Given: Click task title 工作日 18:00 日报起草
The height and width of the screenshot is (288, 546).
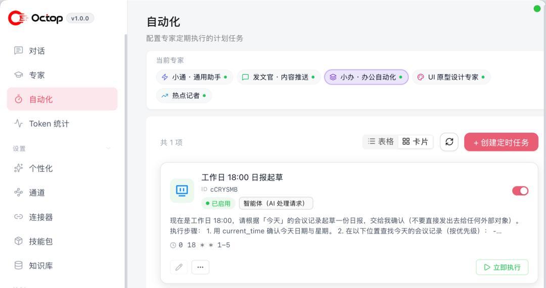Looking at the screenshot, I should [x=242, y=178].
